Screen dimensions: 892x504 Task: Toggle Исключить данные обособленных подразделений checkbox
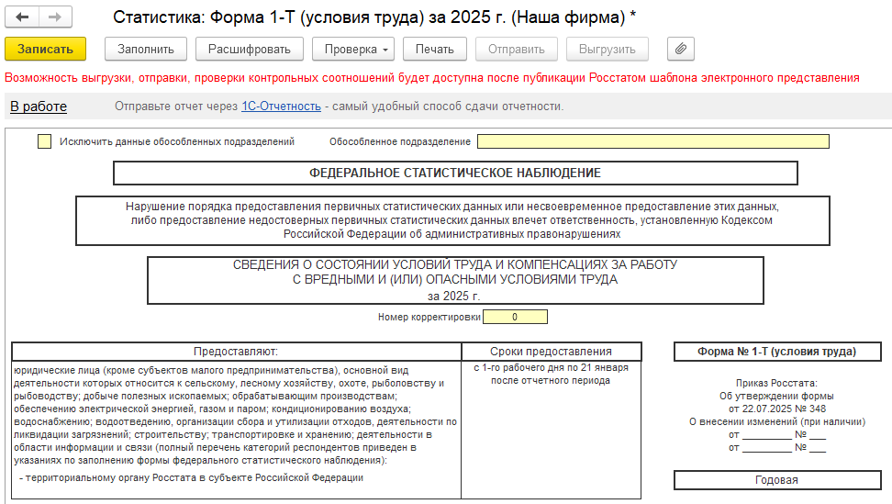pyautogui.click(x=44, y=141)
